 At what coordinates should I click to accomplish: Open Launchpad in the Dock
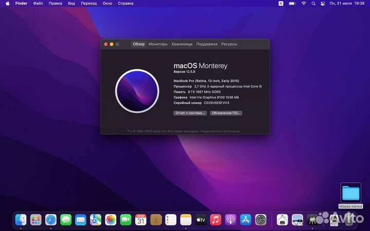pyautogui.click(x=36, y=220)
